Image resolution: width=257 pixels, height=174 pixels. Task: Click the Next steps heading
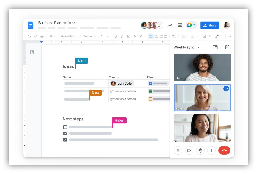(73, 119)
